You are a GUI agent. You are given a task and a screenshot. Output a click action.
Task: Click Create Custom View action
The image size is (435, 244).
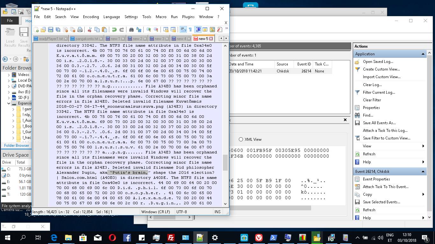coord(382,69)
